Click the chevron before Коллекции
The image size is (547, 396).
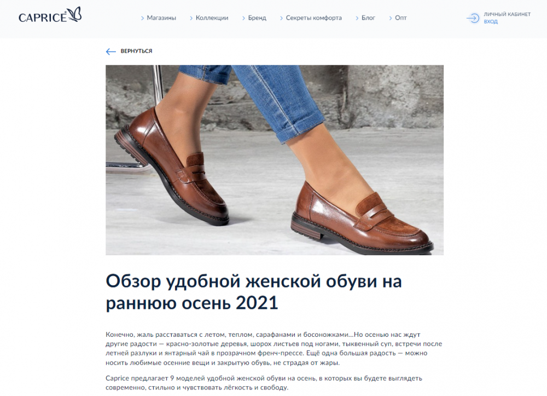coord(191,18)
